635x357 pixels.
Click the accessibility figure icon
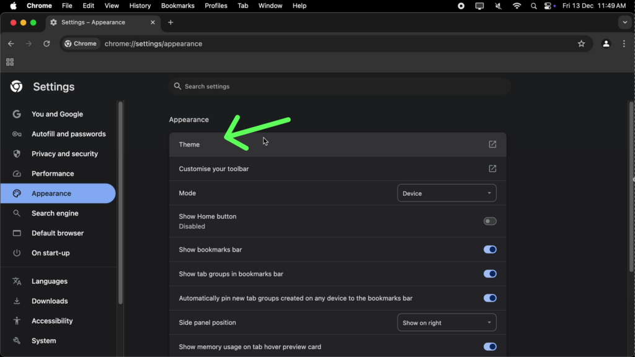(17, 321)
